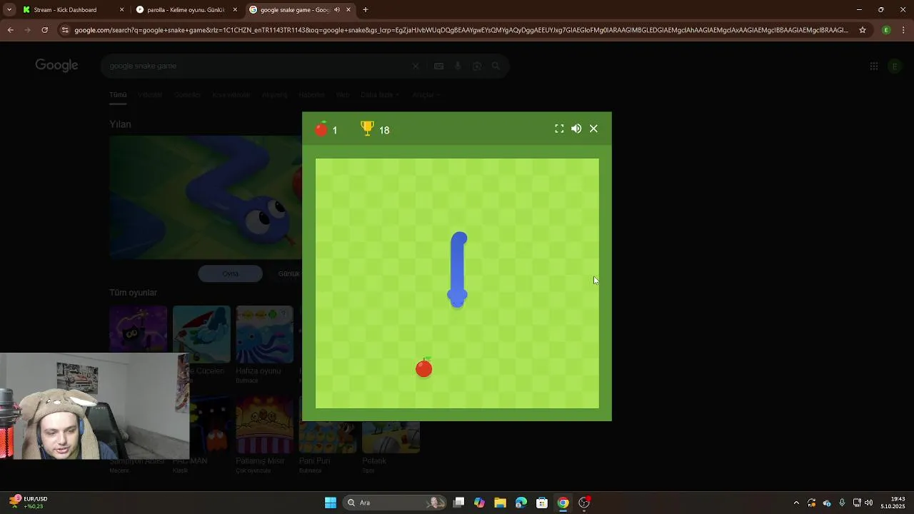Click the Oyna play button
This screenshot has height=514, width=914.
(x=230, y=273)
